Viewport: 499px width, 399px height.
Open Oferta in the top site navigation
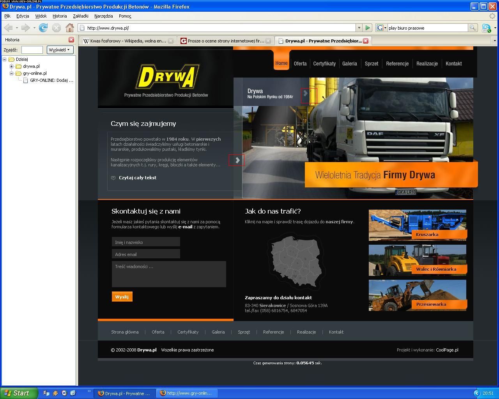[x=300, y=64]
